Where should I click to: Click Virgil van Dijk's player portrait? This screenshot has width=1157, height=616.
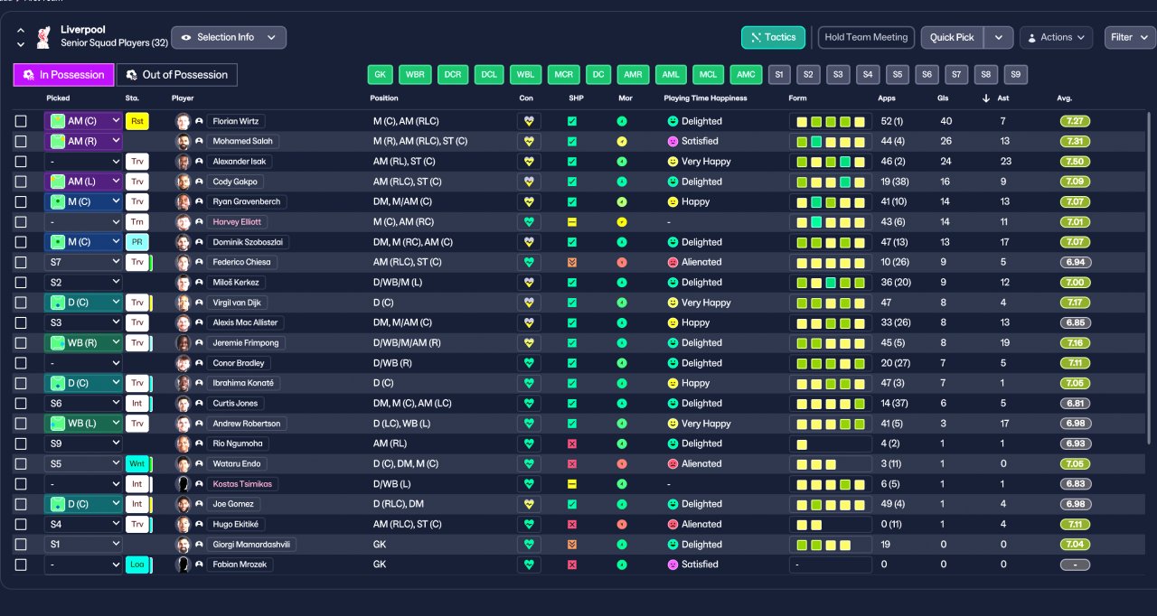[x=183, y=303]
